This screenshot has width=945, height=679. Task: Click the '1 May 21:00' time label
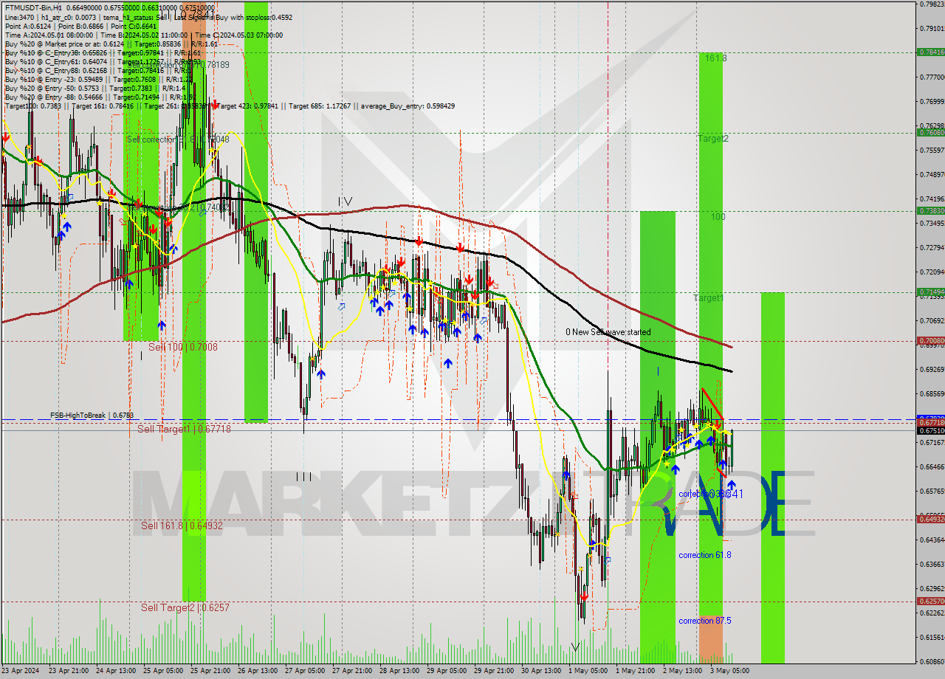pos(635,671)
